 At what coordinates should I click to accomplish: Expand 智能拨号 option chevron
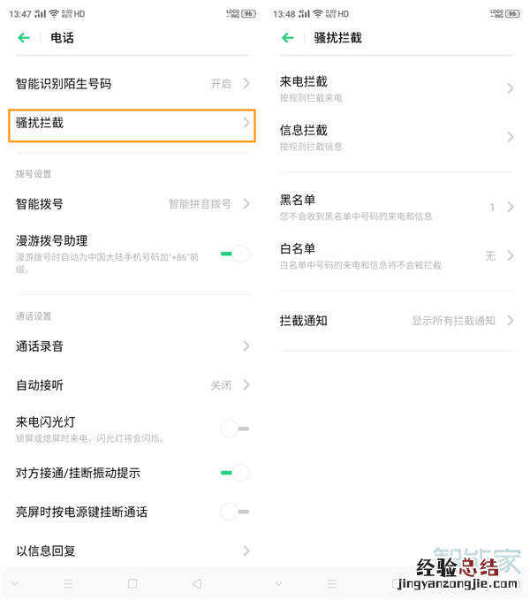(246, 203)
